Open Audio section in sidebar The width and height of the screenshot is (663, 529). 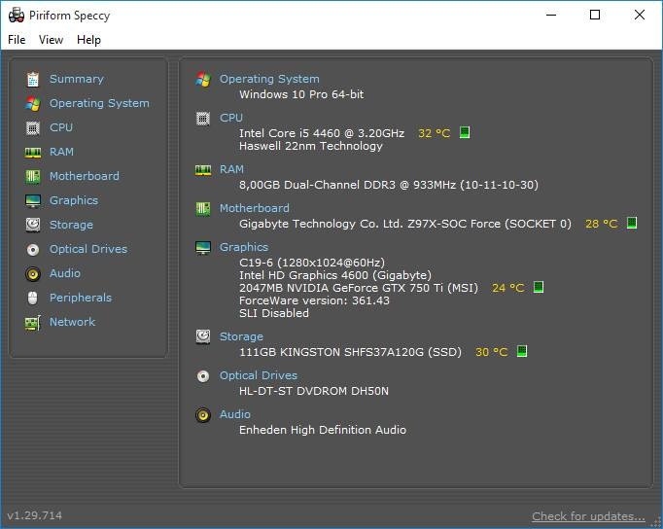(x=65, y=273)
